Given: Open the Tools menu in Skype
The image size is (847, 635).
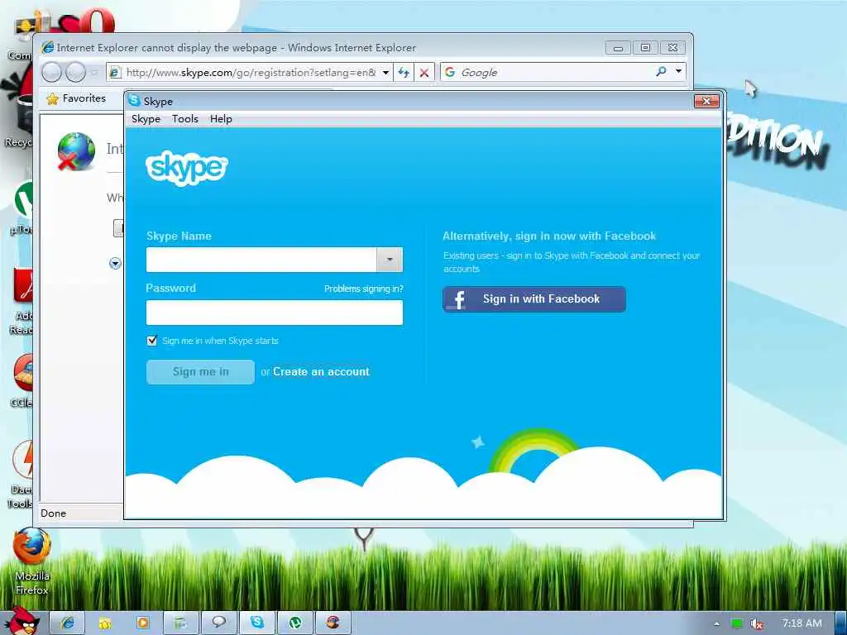Looking at the screenshot, I should tap(185, 119).
